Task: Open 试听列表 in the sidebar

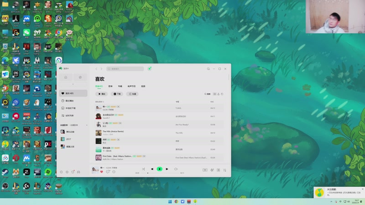Action: [73, 116]
